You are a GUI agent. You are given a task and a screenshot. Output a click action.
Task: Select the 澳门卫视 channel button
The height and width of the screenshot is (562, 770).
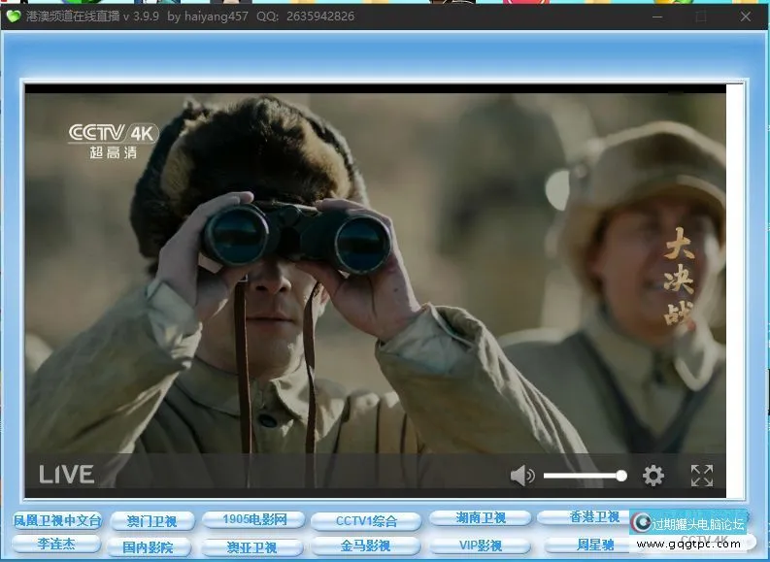pos(151,521)
